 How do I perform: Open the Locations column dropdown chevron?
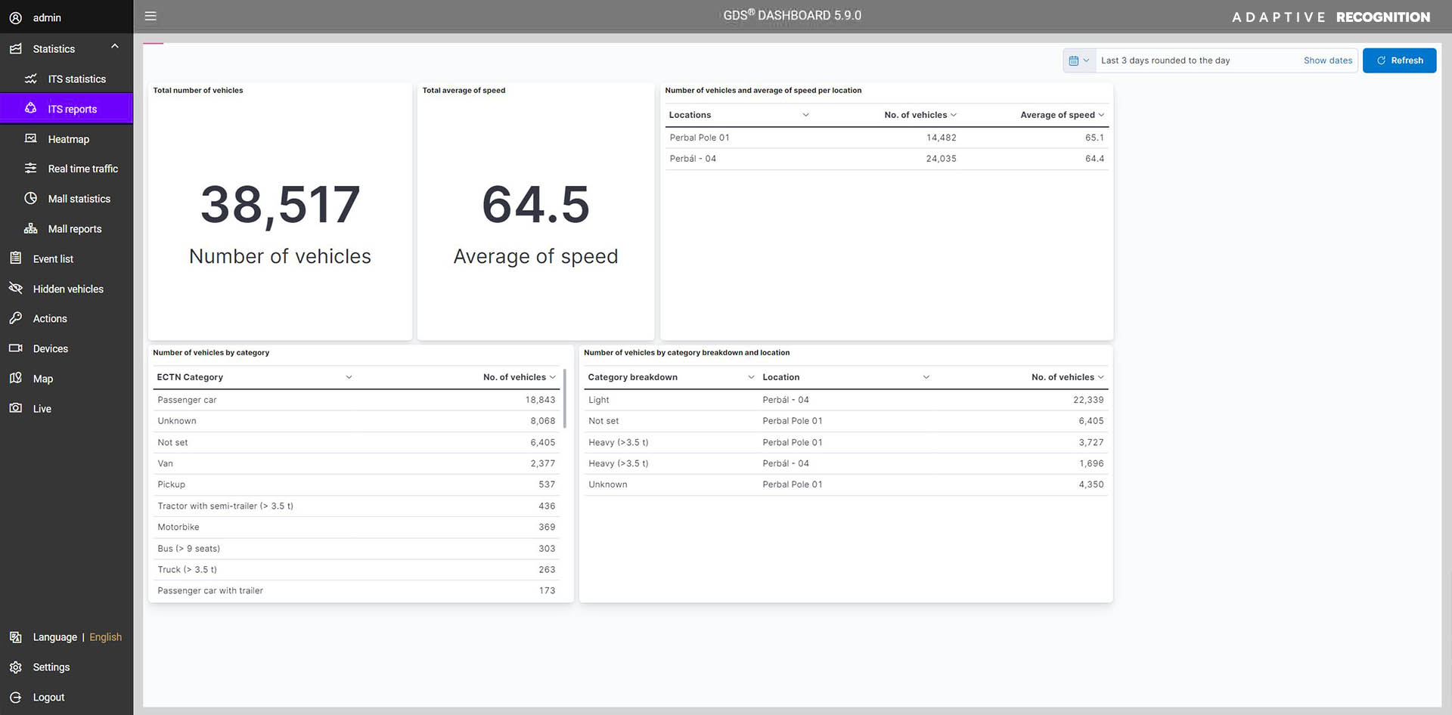click(x=805, y=115)
